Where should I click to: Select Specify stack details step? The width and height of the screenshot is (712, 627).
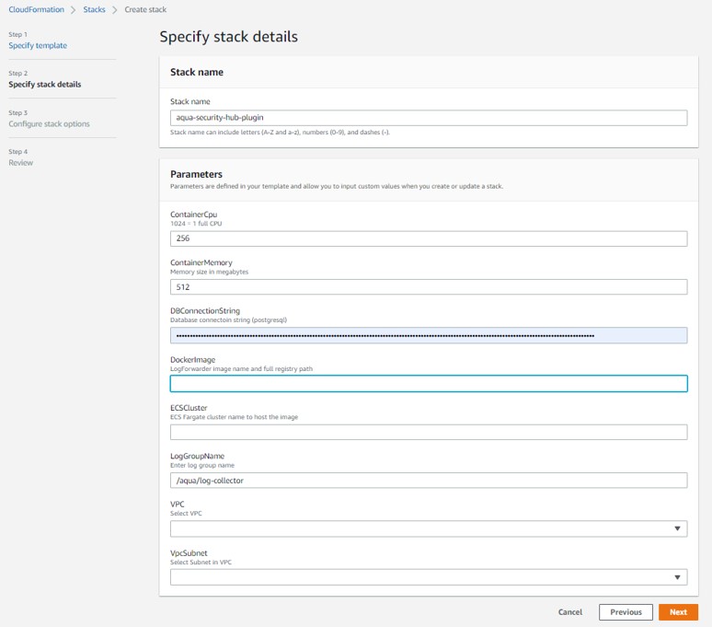pos(44,85)
